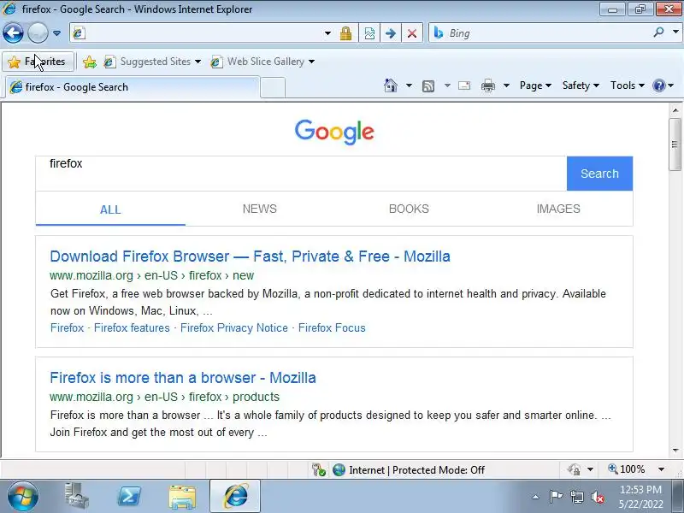684x513 pixels.
Task: Open the Safety menu
Action: (581, 85)
